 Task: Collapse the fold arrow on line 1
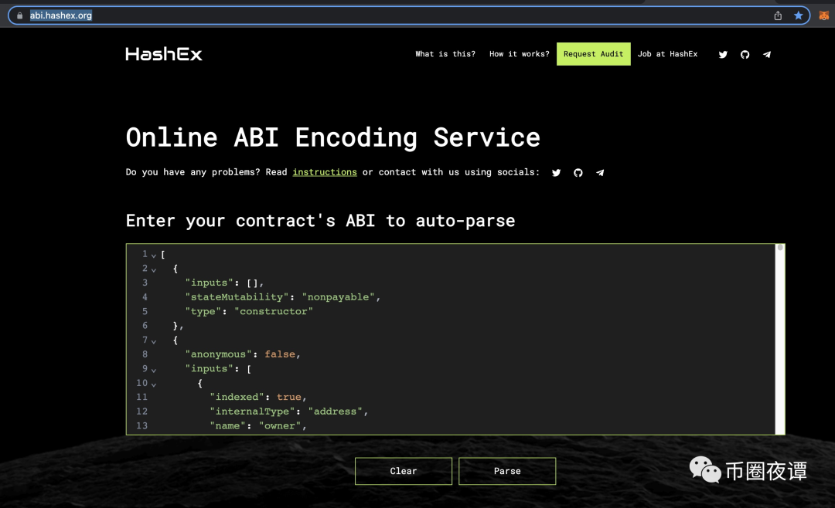click(x=153, y=256)
